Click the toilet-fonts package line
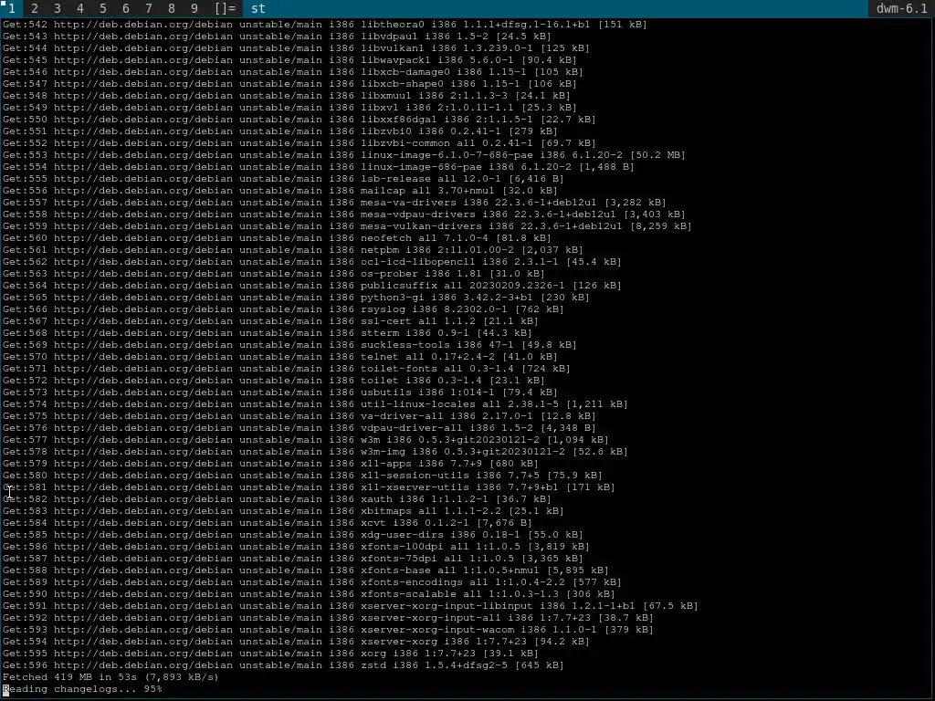 click(286, 369)
